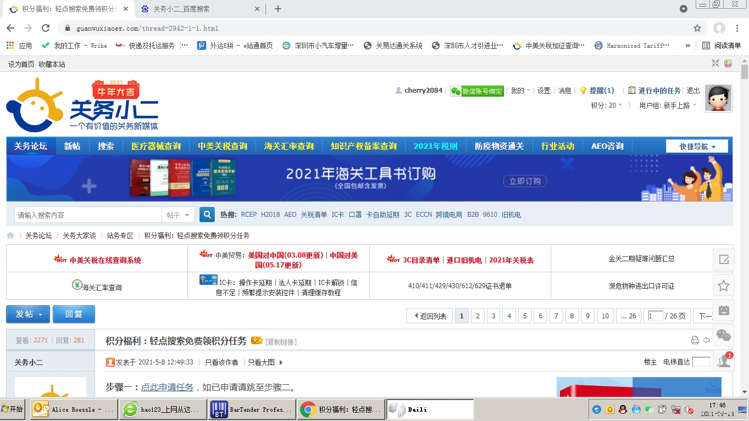Follow the 点此申请任务 link
749x421 pixels.
pyautogui.click(x=167, y=388)
